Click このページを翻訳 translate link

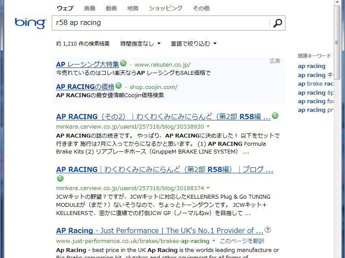242,241
